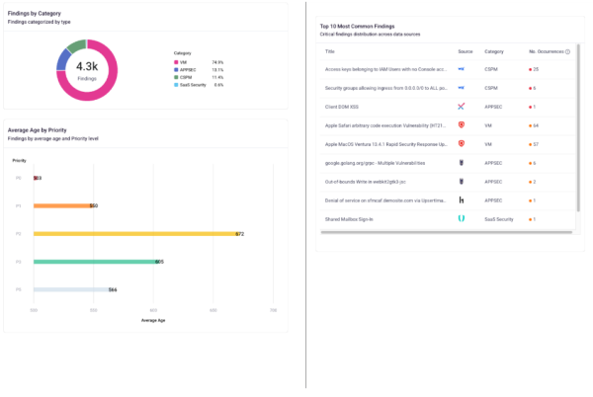Click the source icon in Apple Safari vulnerability row
Image resolution: width=593 pixels, height=397 pixels.
(462, 125)
